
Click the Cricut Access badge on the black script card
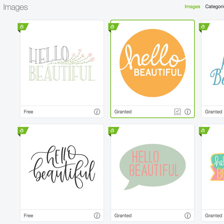[x=23, y=131]
